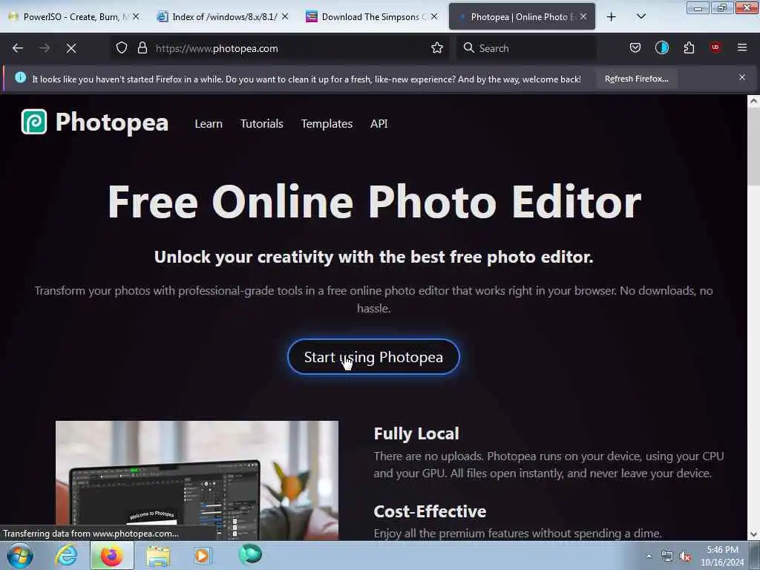760x570 pixels.
Task: Click the tracking protection shield icon
Action: [122, 48]
